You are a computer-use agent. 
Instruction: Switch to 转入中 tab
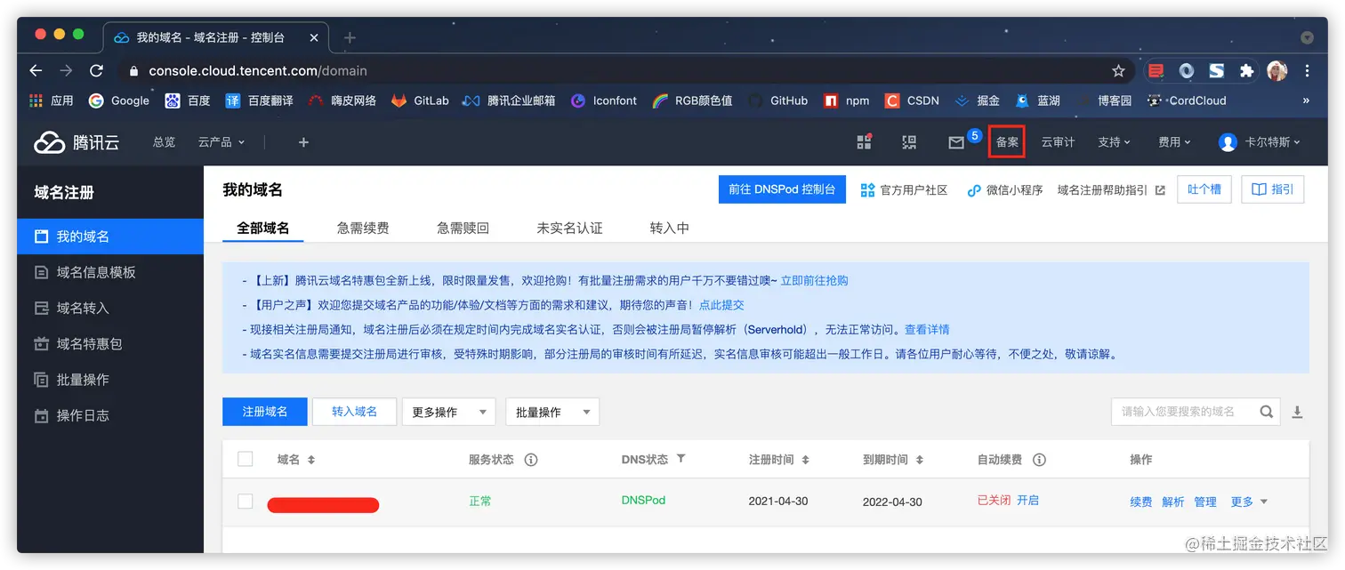(x=670, y=228)
